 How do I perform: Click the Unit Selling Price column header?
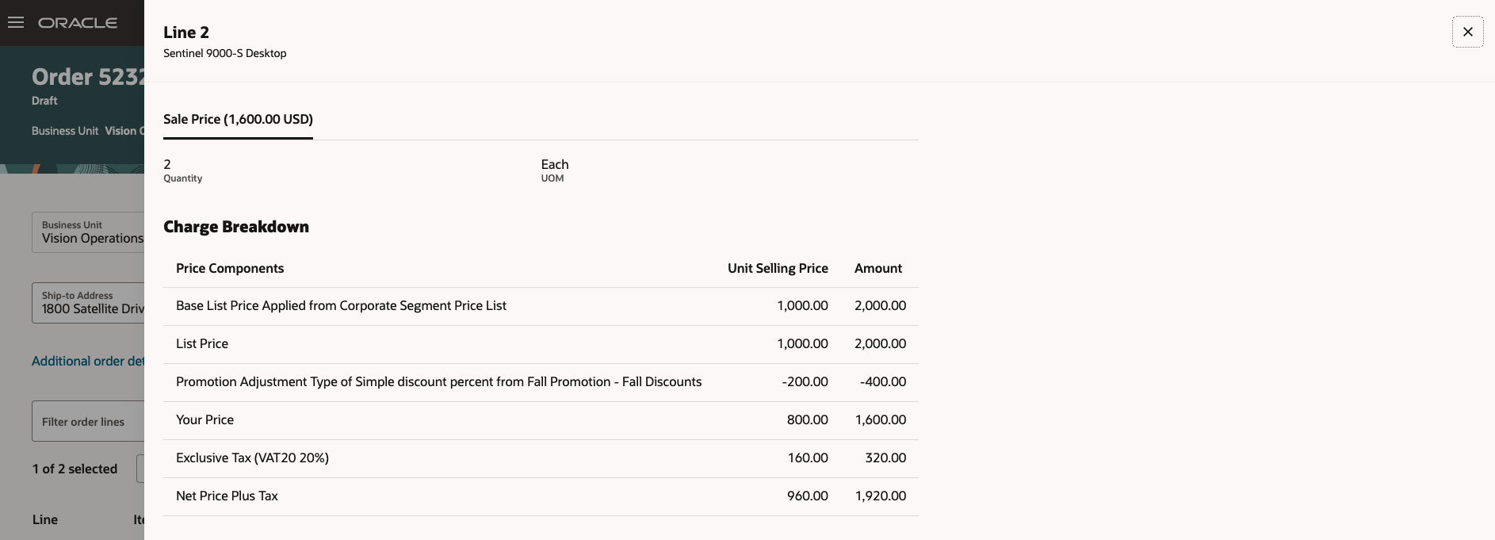(x=777, y=268)
